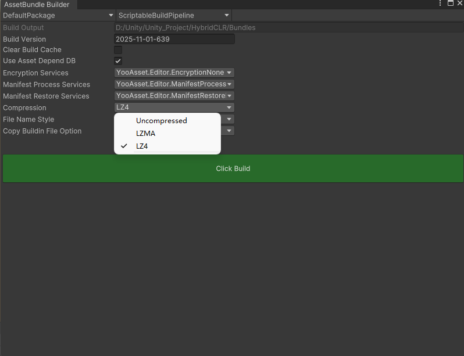Choose LZMA from compression menu
Image resolution: width=464 pixels, height=356 pixels.
click(167, 134)
